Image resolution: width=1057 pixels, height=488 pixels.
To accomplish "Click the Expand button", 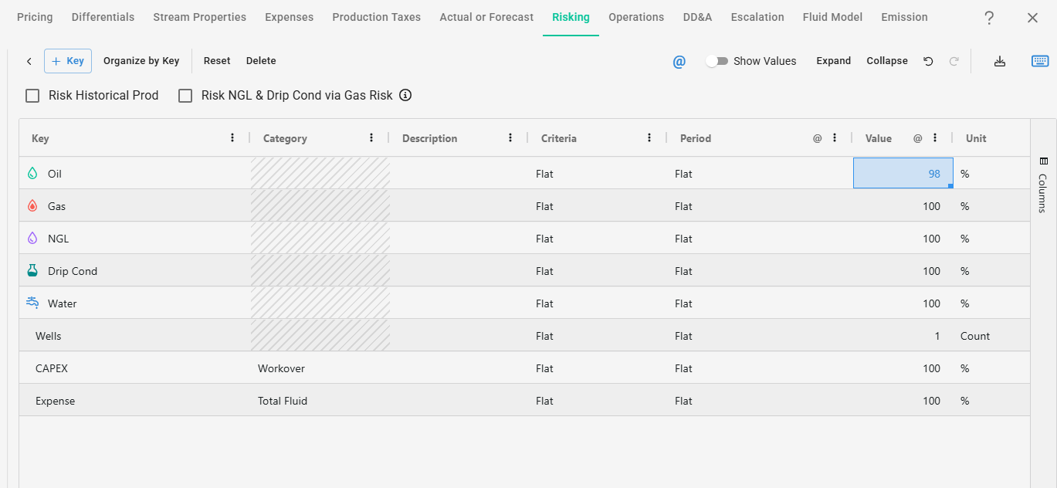I will (833, 61).
